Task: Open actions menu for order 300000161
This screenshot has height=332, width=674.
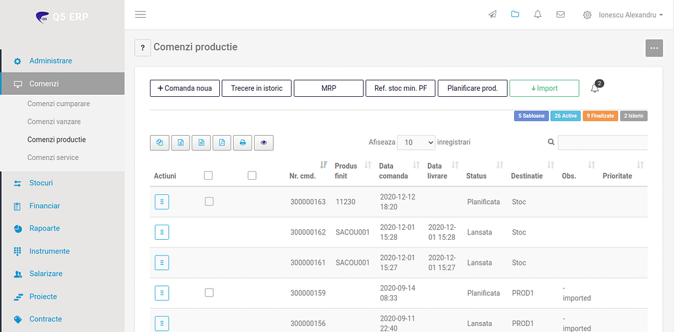Action: (162, 263)
